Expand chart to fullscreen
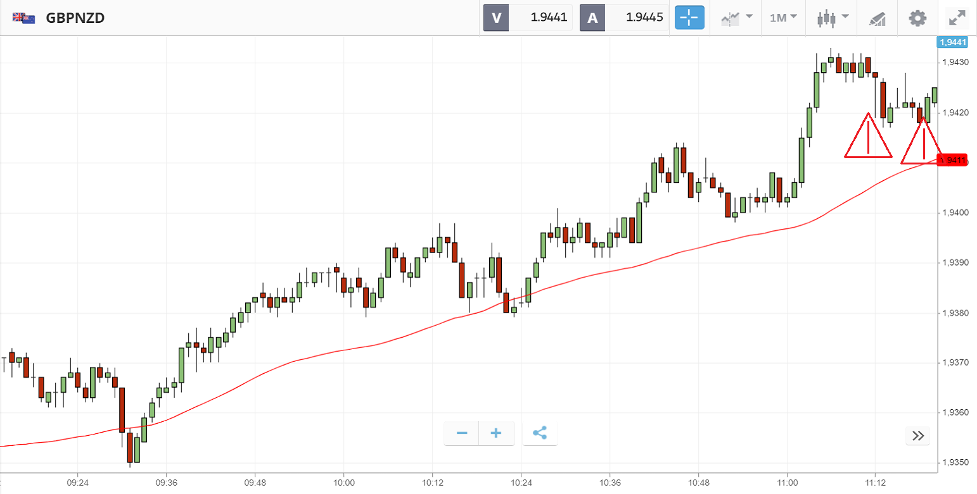977x494 pixels. (x=956, y=18)
